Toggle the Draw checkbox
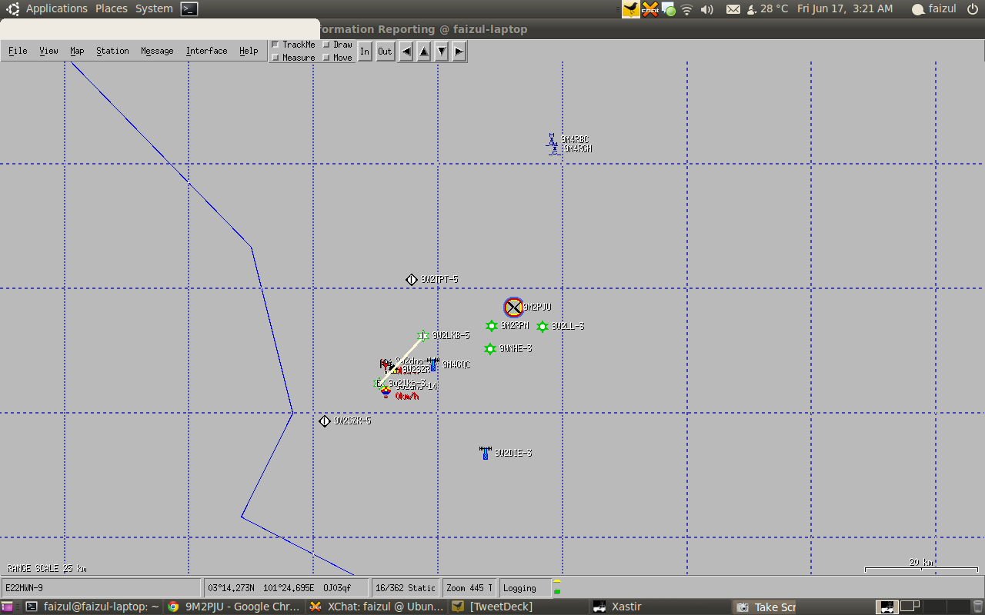Viewport: 985px width, 615px height. coord(337,45)
